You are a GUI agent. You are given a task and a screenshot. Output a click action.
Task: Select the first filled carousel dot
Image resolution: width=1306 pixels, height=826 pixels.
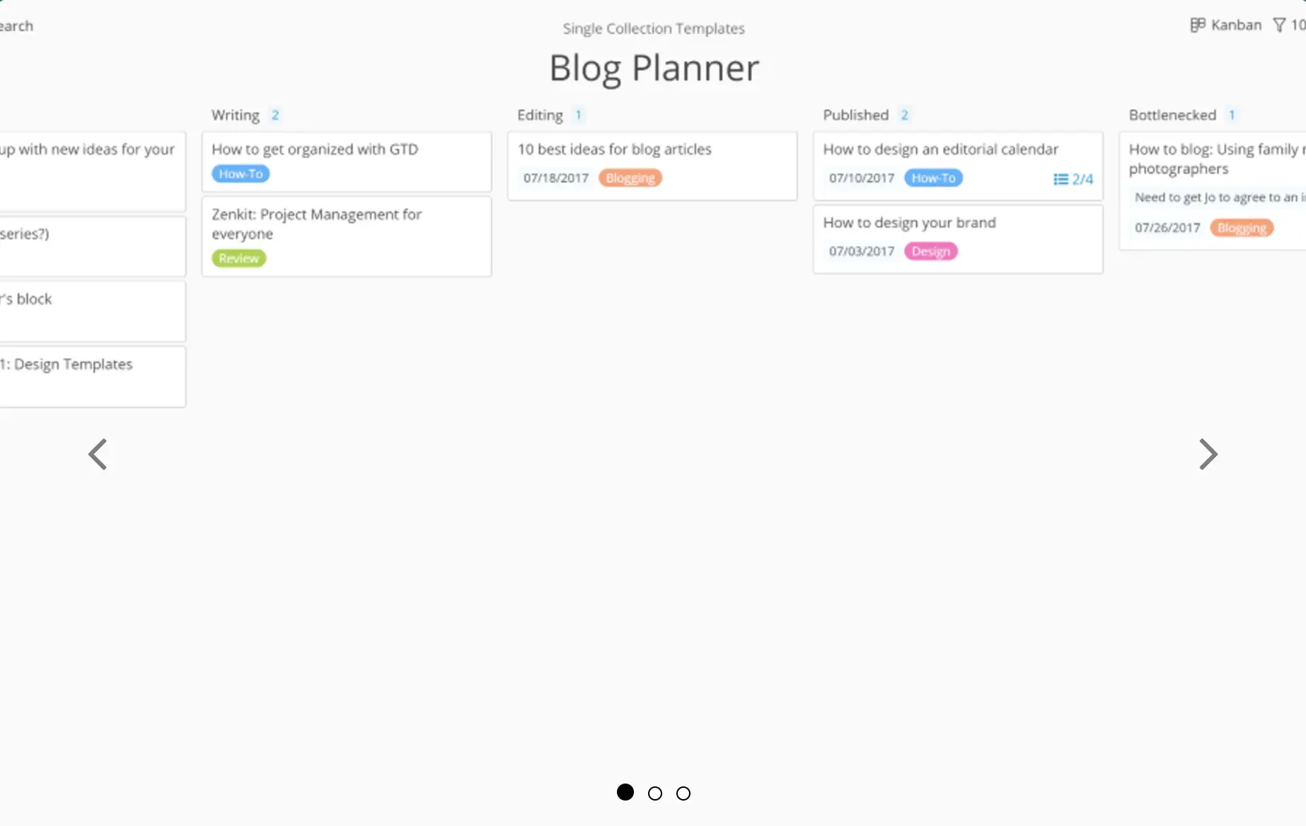[x=625, y=792]
